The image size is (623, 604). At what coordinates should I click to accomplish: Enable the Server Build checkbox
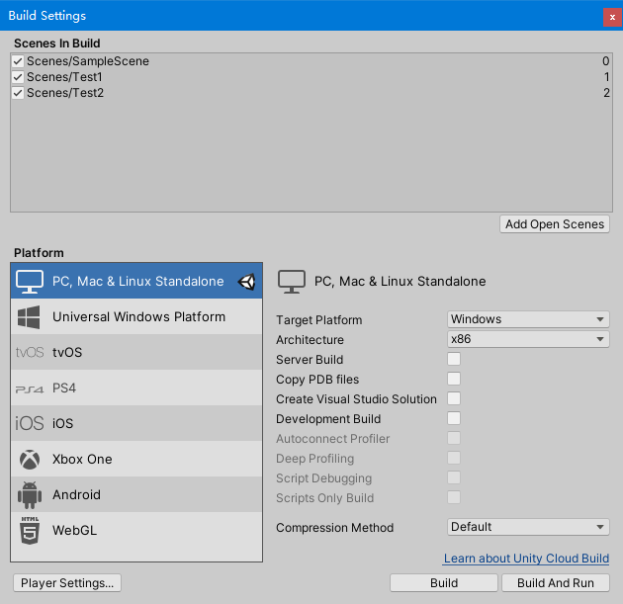click(454, 359)
